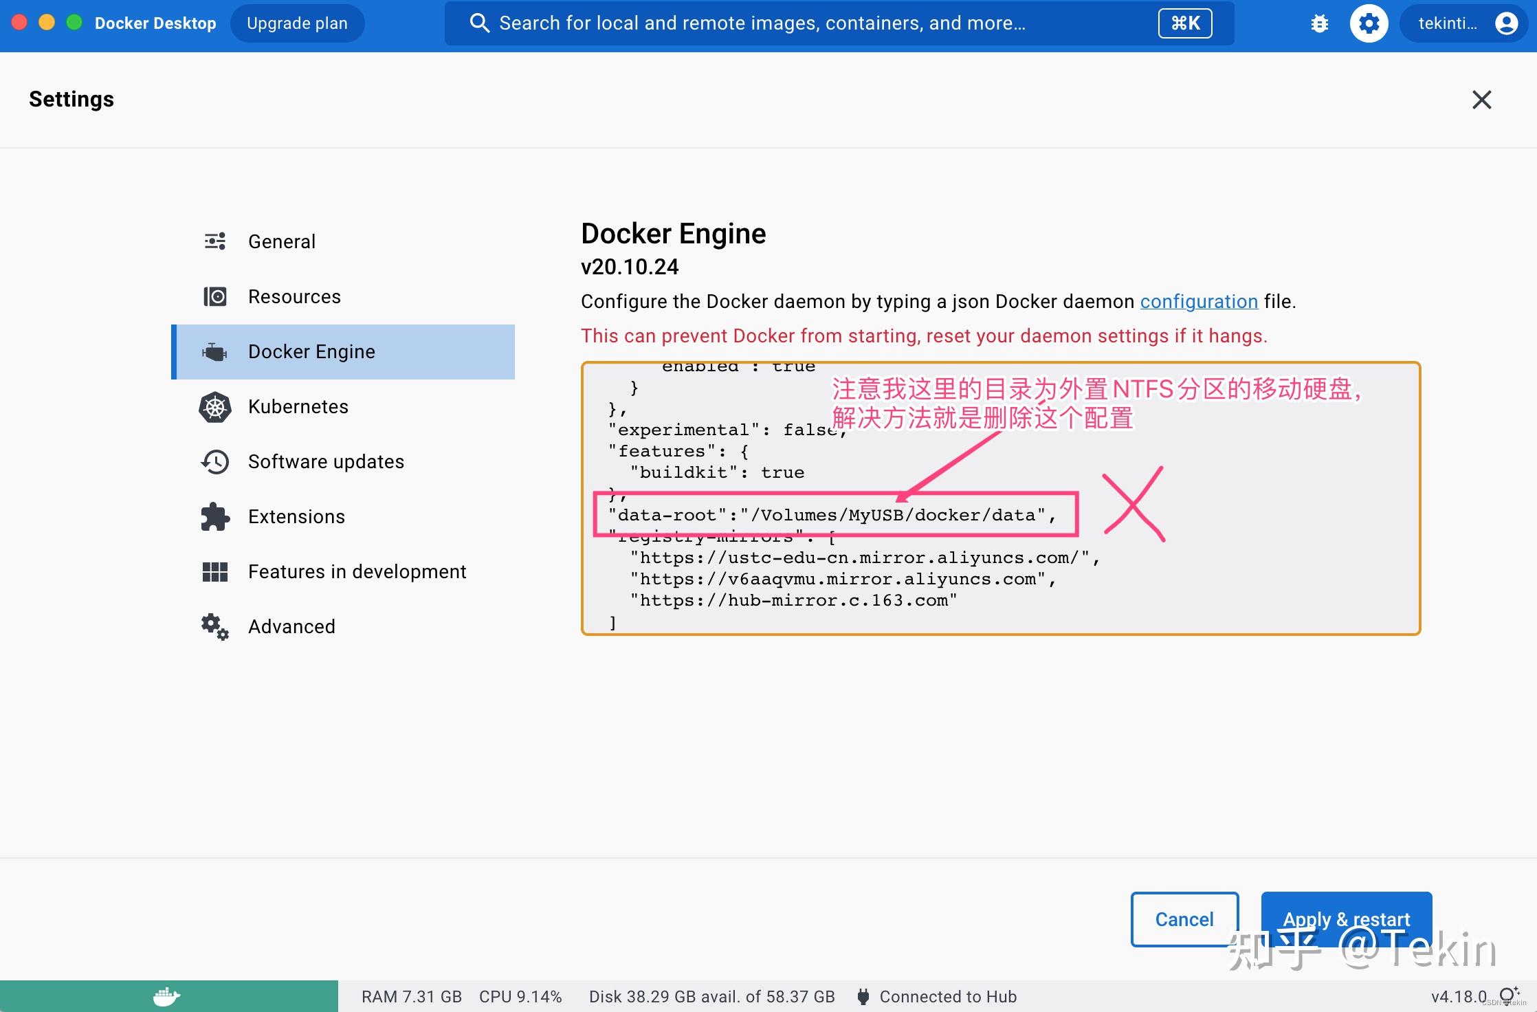
Task: Click the Docker whale icon in status bar
Action: (x=167, y=995)
